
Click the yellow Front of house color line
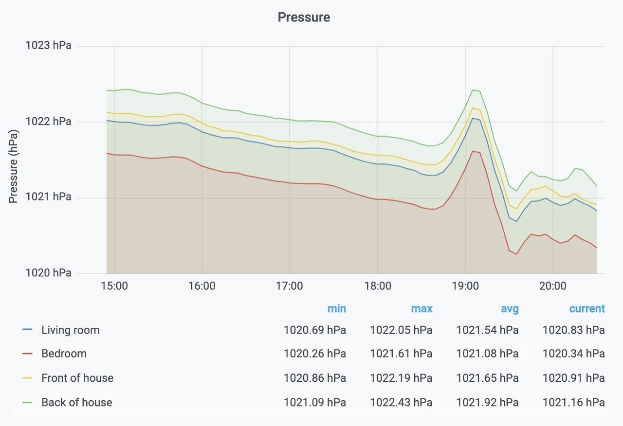pos(27,378)
